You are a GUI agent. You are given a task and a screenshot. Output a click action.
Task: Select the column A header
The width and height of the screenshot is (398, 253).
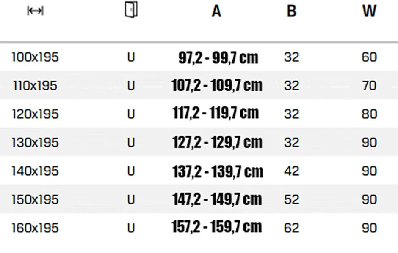tap(216, 11)
